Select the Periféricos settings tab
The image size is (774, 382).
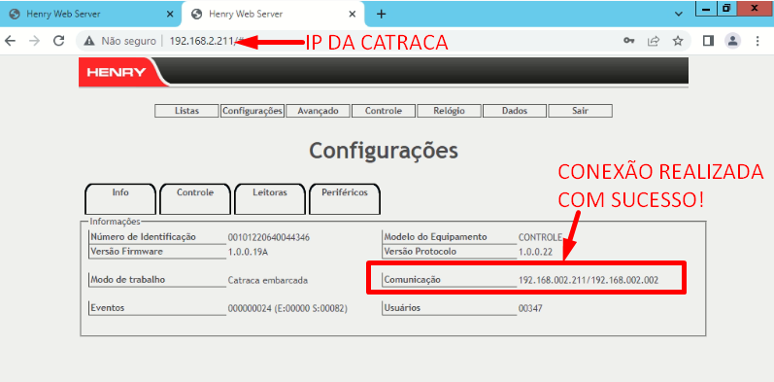pyautogui.click(x=345, y=198)
